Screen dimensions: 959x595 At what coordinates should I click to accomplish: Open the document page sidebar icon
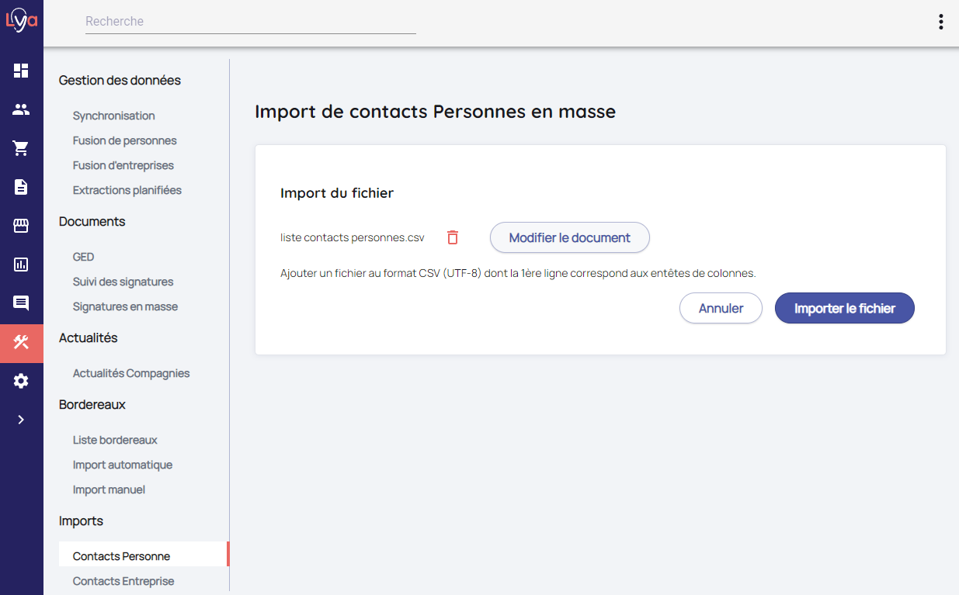[x=21, y=187]
